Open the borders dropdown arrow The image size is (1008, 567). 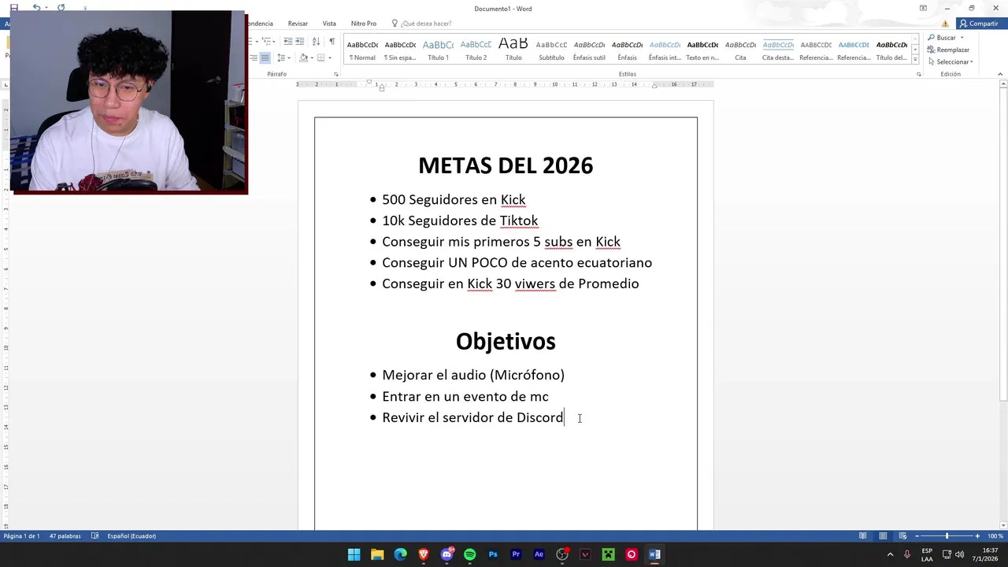[329, 57]
